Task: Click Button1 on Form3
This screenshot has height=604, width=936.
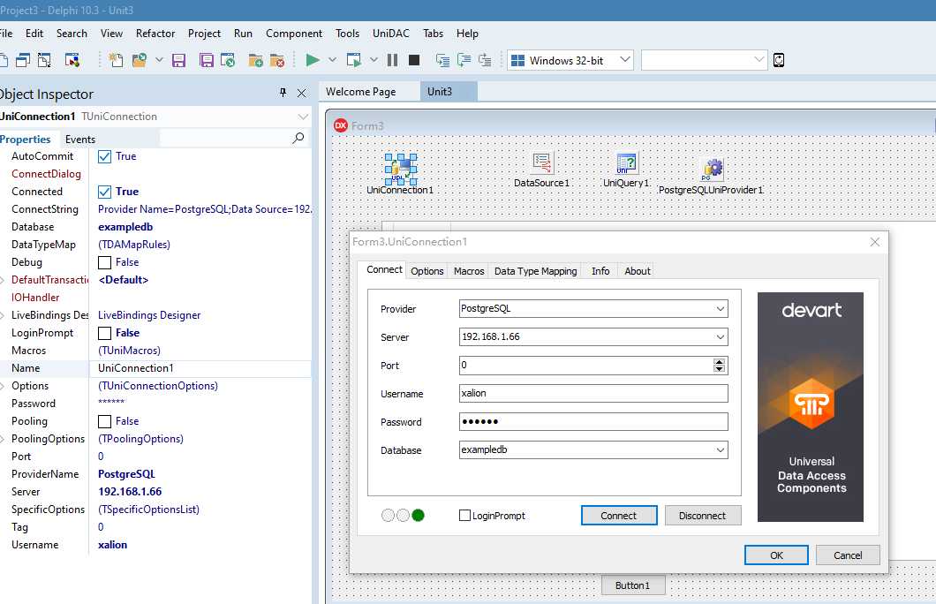Action: [x=633, y=585]
